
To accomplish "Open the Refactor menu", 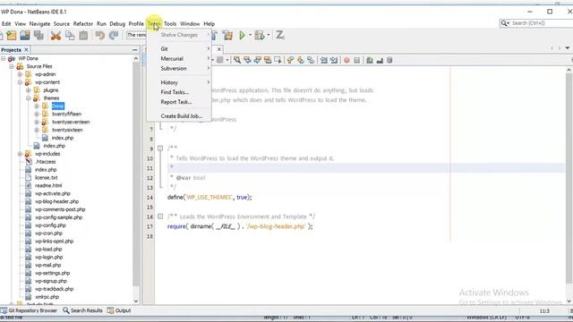I will 83,24.
